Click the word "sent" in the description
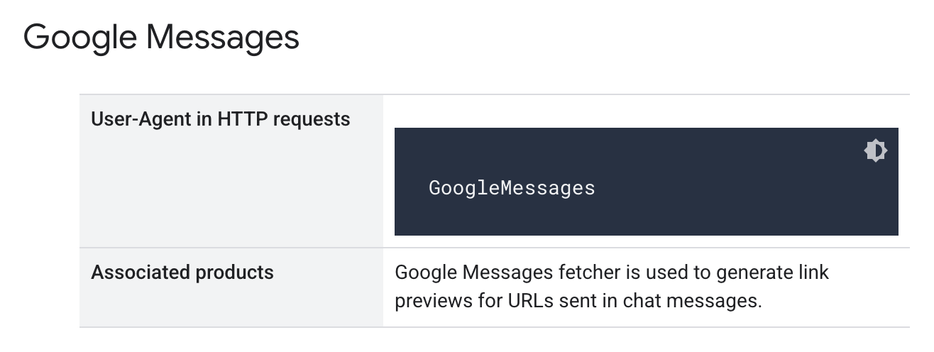Screen dimensions: 934x352 (575, 300)
